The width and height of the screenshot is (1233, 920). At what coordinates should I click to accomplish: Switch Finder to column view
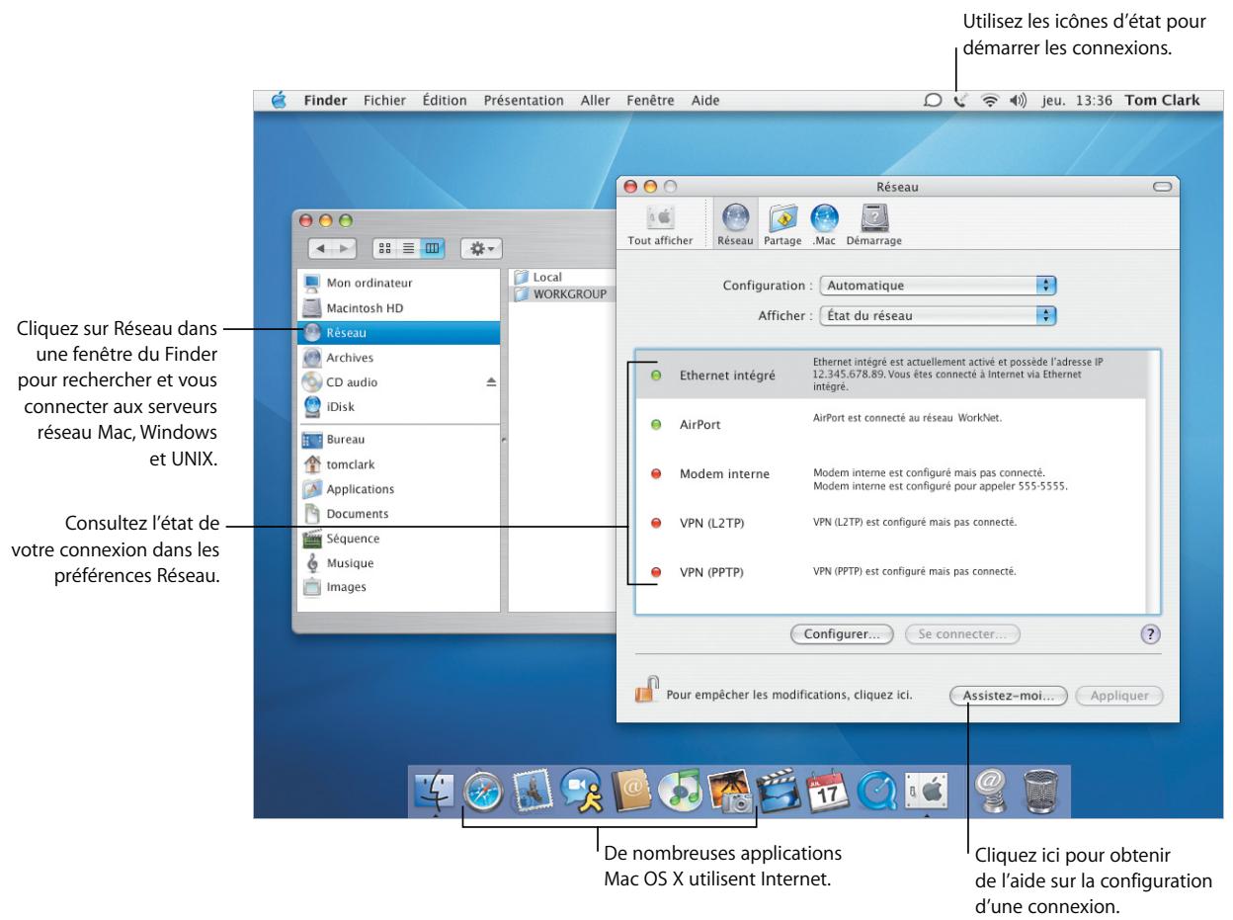[x=433, y=248]
